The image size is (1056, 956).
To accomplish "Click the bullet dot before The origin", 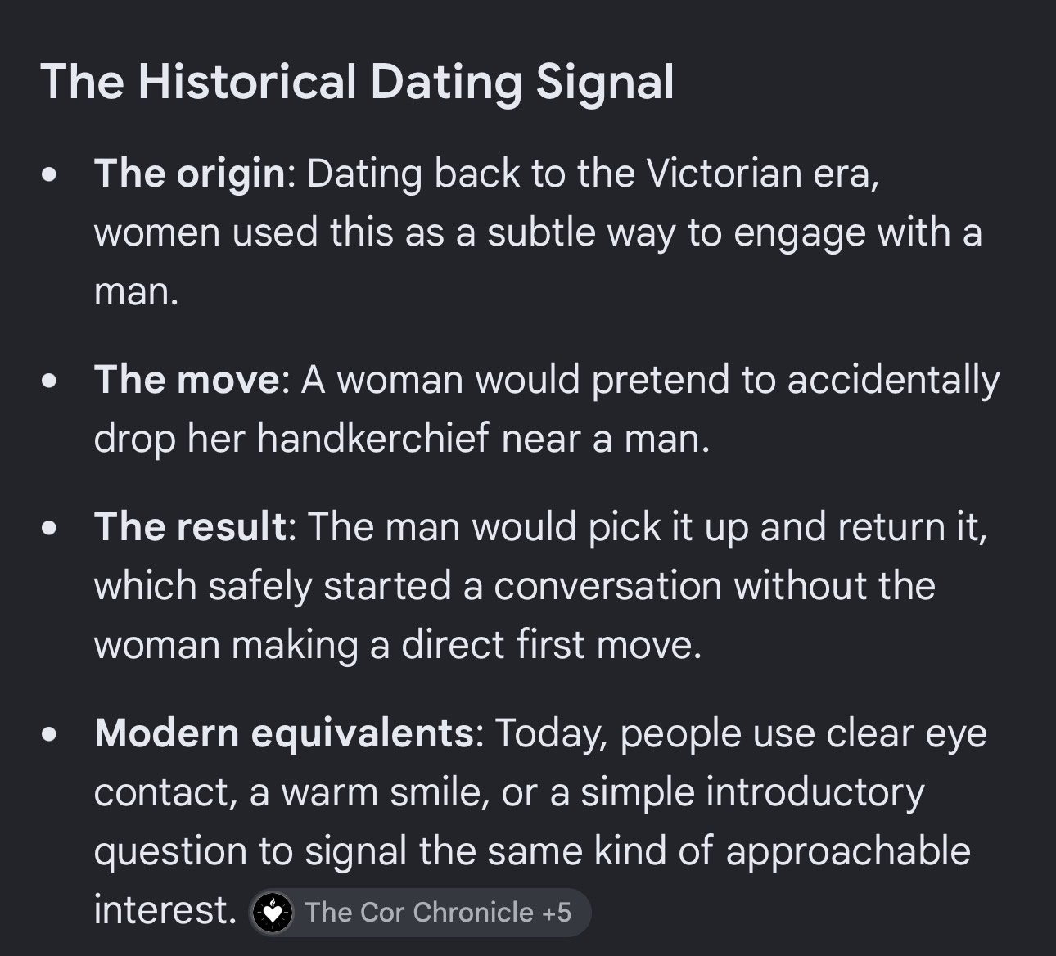I will (51, 175).
